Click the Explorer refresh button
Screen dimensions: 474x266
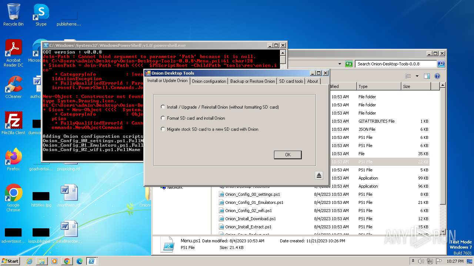[x=349, y=64]
